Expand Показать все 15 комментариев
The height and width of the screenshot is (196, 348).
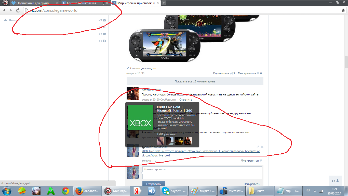tap(195, 81)
